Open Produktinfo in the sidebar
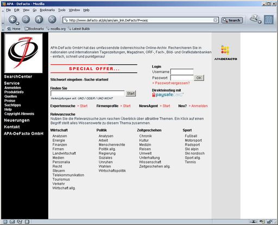The height and width of the screenshot is (225, 278). [x=14, y=92]
